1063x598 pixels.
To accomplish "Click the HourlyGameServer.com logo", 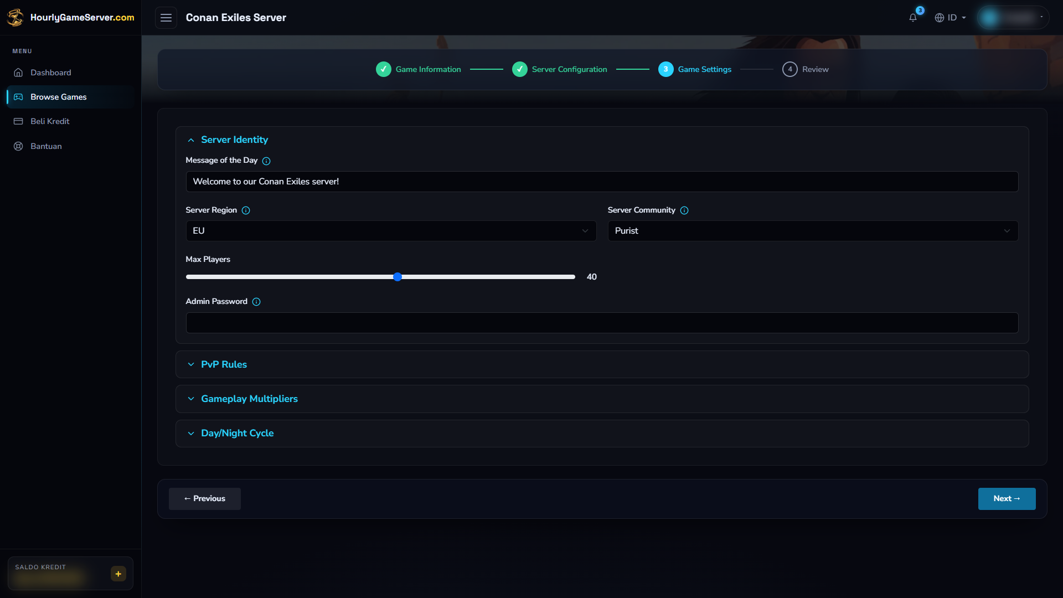I will click(71, 18).
